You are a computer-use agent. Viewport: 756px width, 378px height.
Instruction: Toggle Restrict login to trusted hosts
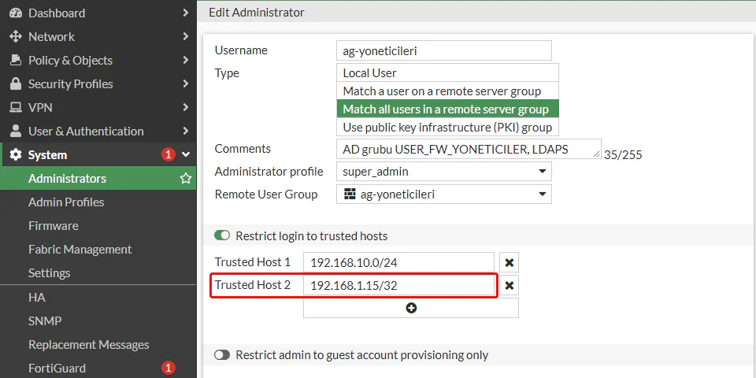coord(222,235)
